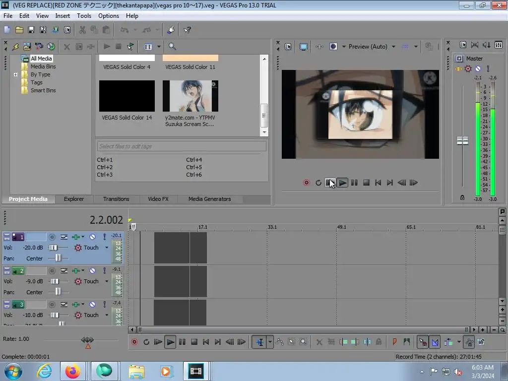Select the Zoom edit tool in the timeline toolbar

pos(303,342)
